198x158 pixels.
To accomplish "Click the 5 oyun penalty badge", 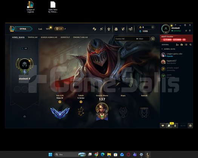I will click(177, 40).
